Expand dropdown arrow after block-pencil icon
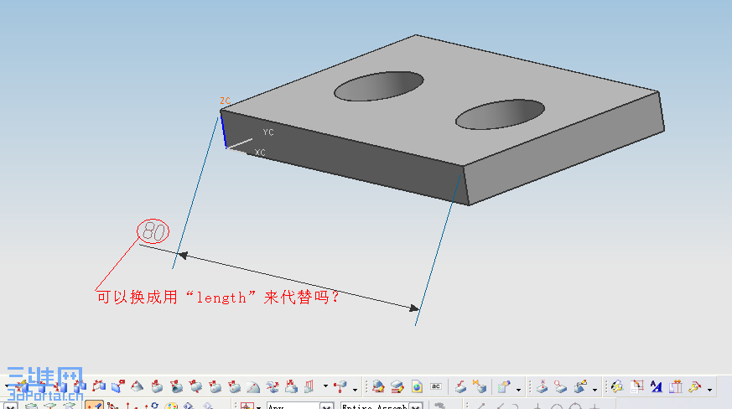 pyautogui.click(x=594, y=389)
